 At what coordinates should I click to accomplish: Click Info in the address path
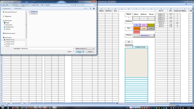click(x=42, y=5)
